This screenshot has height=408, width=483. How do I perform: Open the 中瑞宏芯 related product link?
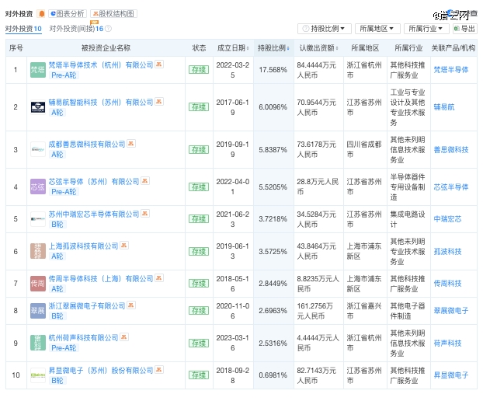pyautogui.click(x=447, y=219)
